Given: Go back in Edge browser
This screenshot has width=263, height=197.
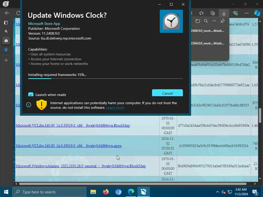Looking at the screenshot, I should coord(7,13).
